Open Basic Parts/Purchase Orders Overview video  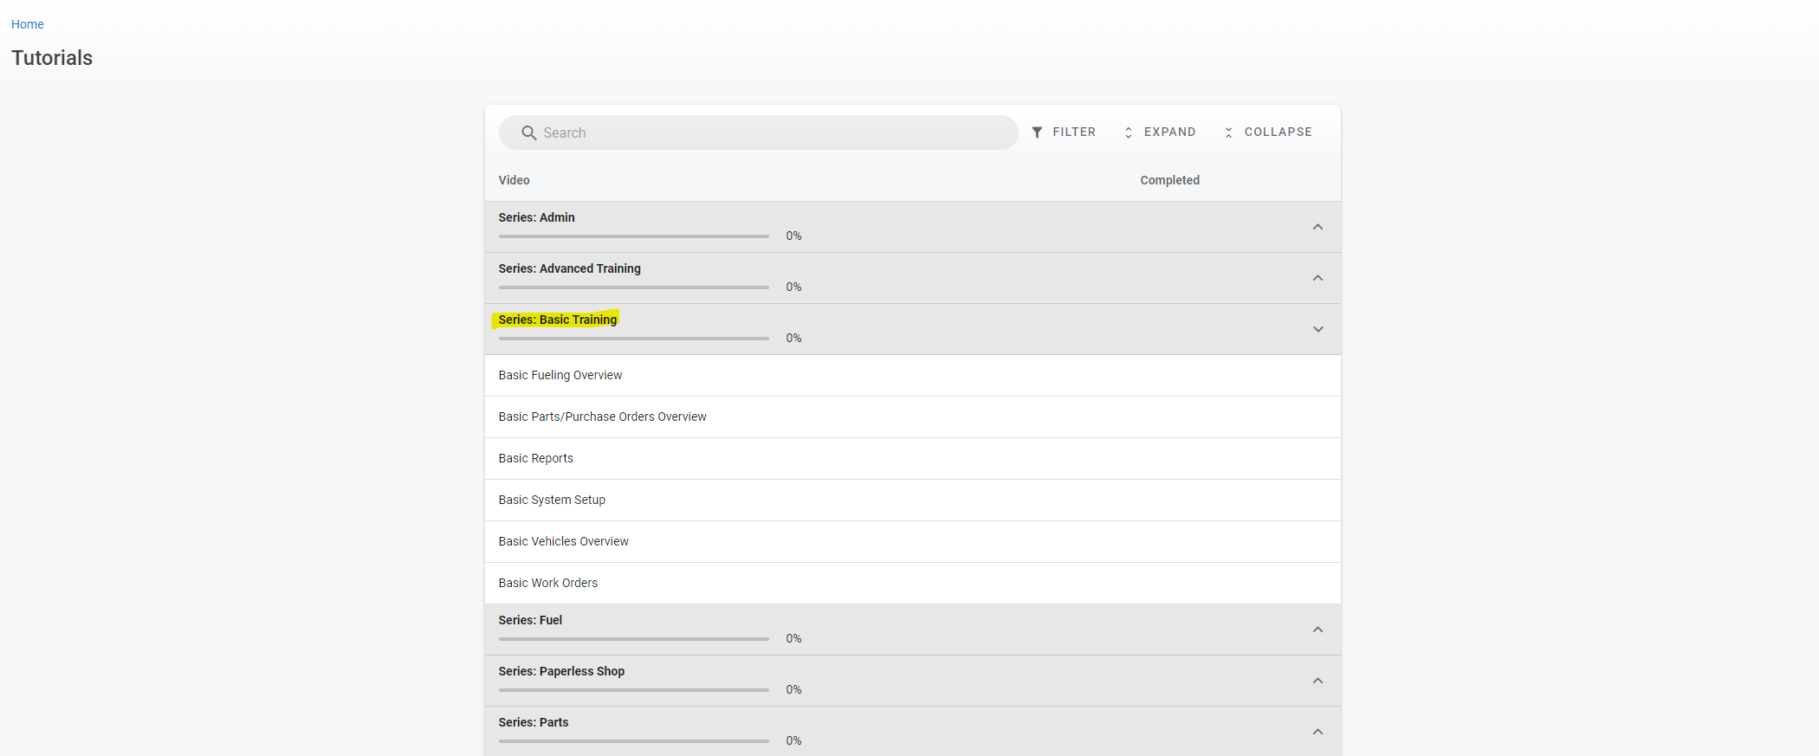(602, 417)
